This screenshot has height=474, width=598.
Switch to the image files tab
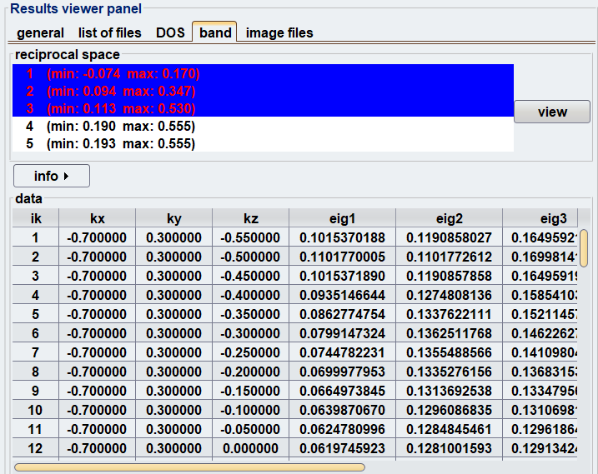pyautogui.click(x=279, y=32)
